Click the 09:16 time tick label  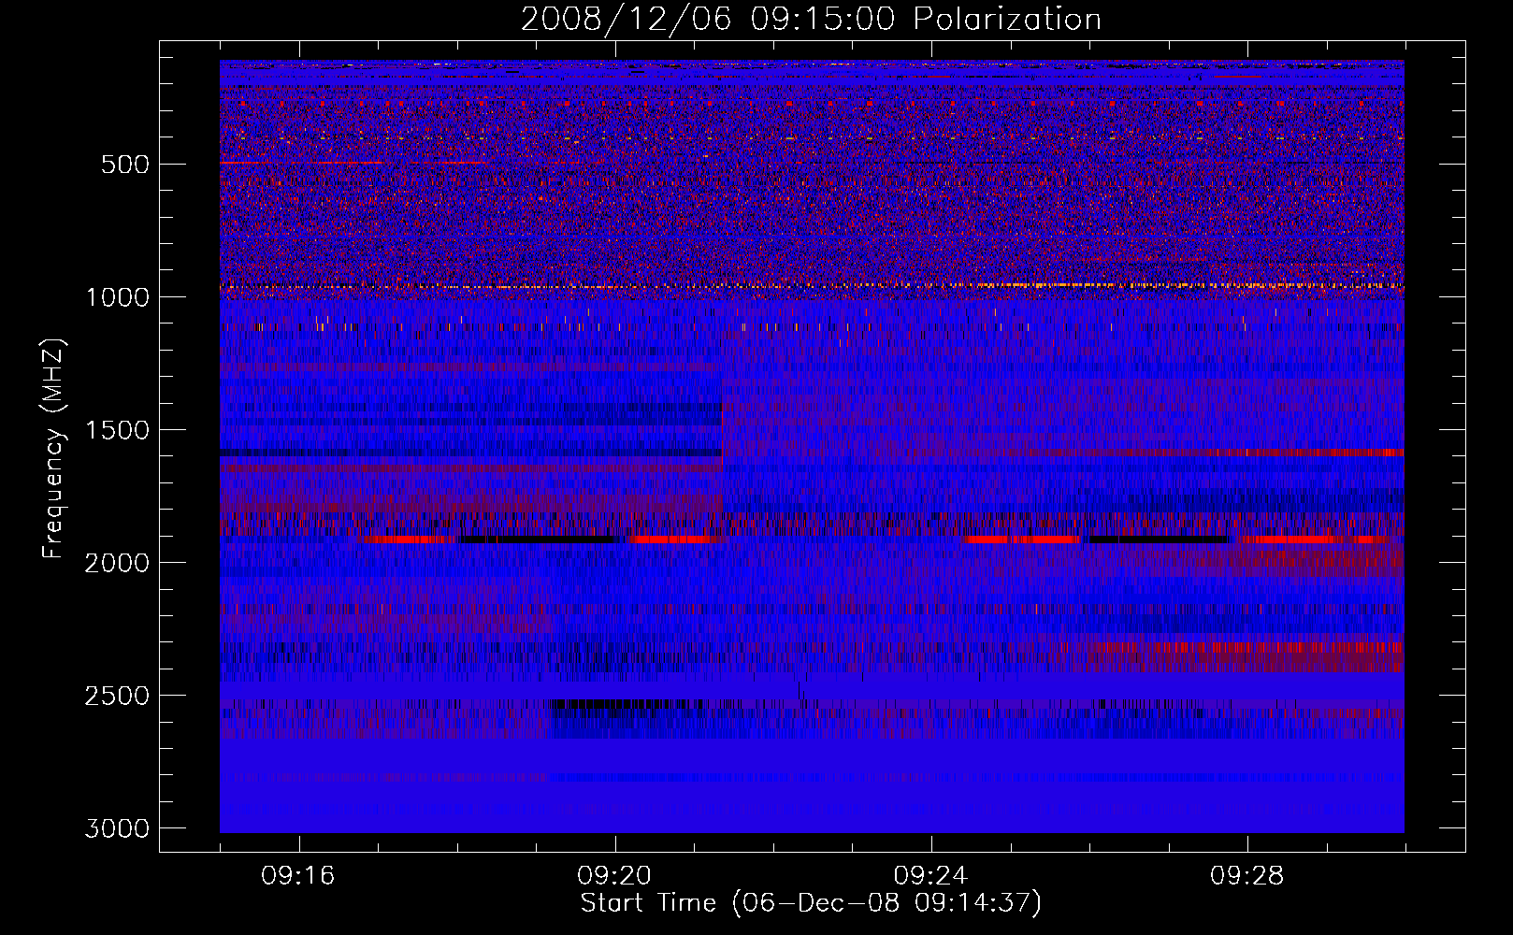[x=298, y=876]
